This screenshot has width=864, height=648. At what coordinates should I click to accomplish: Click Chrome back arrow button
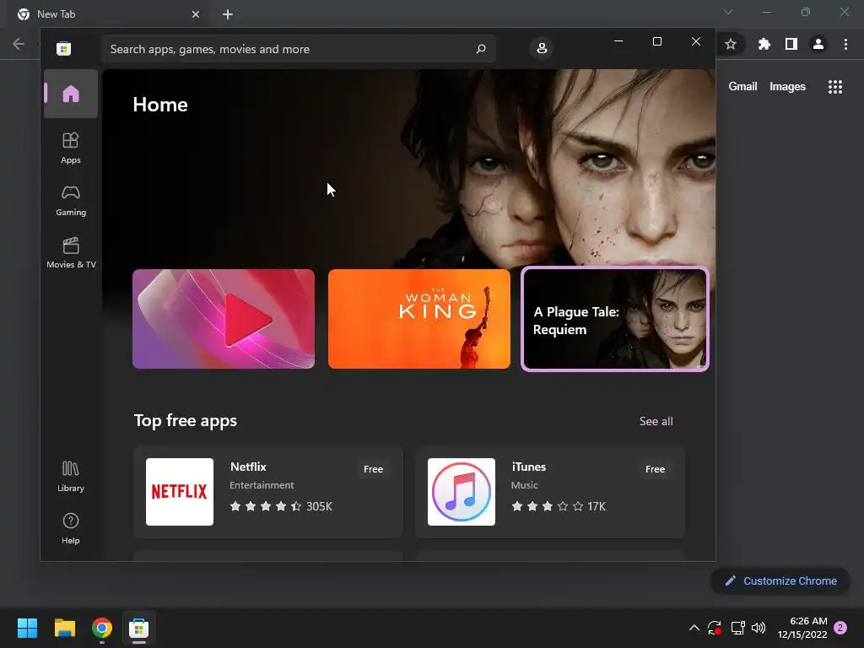tap(19, 44)
